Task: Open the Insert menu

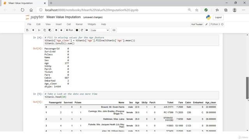Action: coord(59,24)
